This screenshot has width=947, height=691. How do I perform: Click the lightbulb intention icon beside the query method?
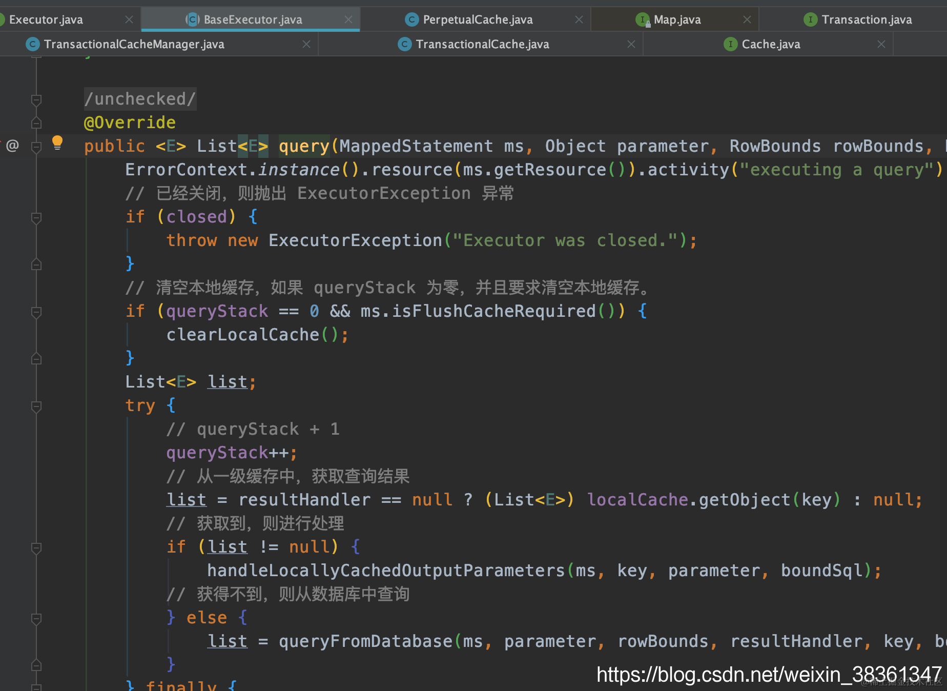coord(57,143)
